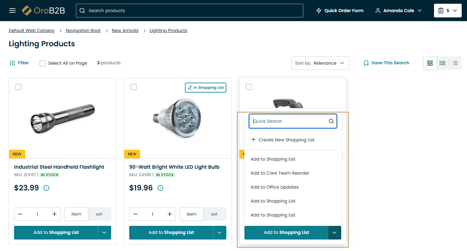Image resolution: width=467 pixels, height=251 pixels.
Task: Increase LED Light Bulb quantity
Action: click(170, 214)
